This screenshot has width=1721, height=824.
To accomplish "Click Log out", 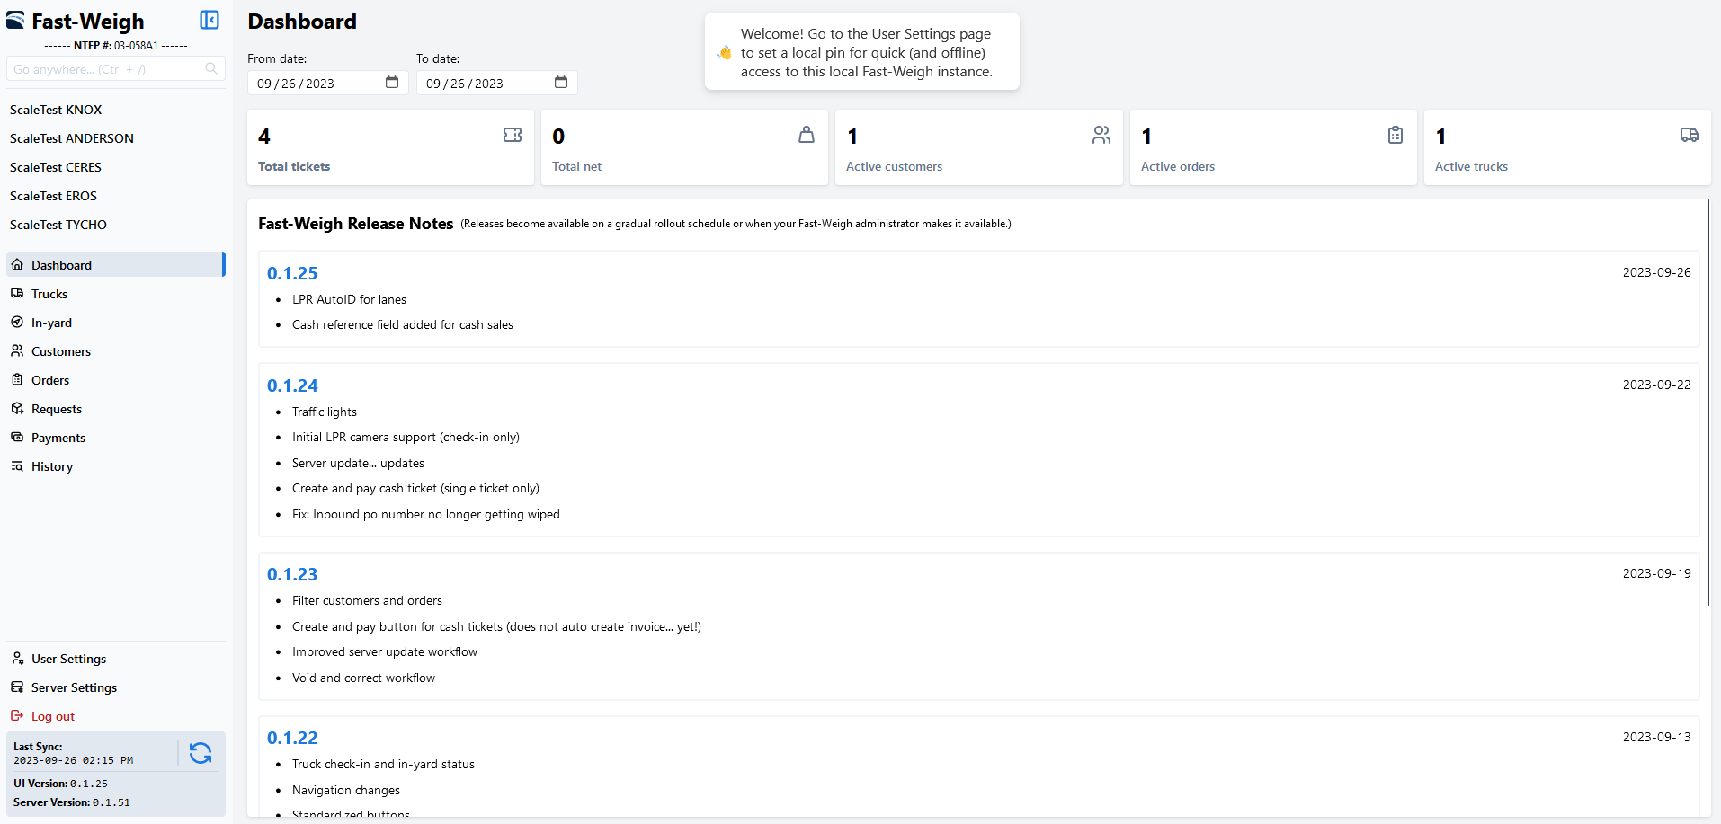I will point(53,716).
